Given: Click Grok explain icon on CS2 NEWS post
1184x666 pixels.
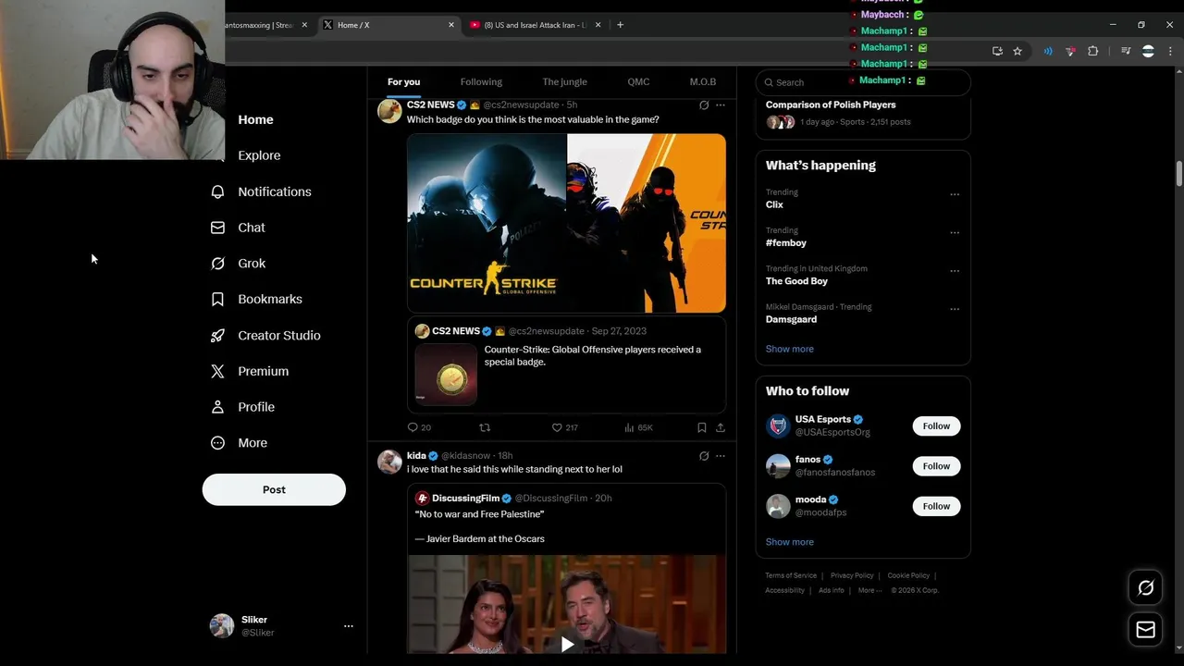Looking at the screenshot, I should point(704,105).
